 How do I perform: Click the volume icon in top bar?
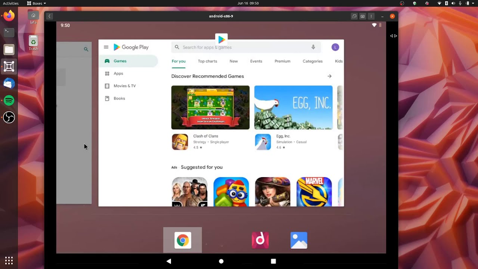pos(453,3)
